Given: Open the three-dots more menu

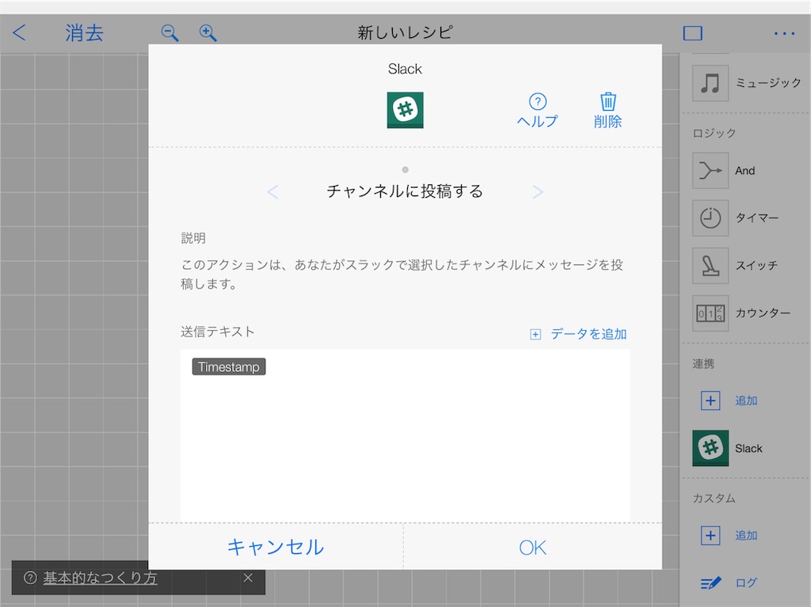Looking at the screenshot, I should [784, 33].
